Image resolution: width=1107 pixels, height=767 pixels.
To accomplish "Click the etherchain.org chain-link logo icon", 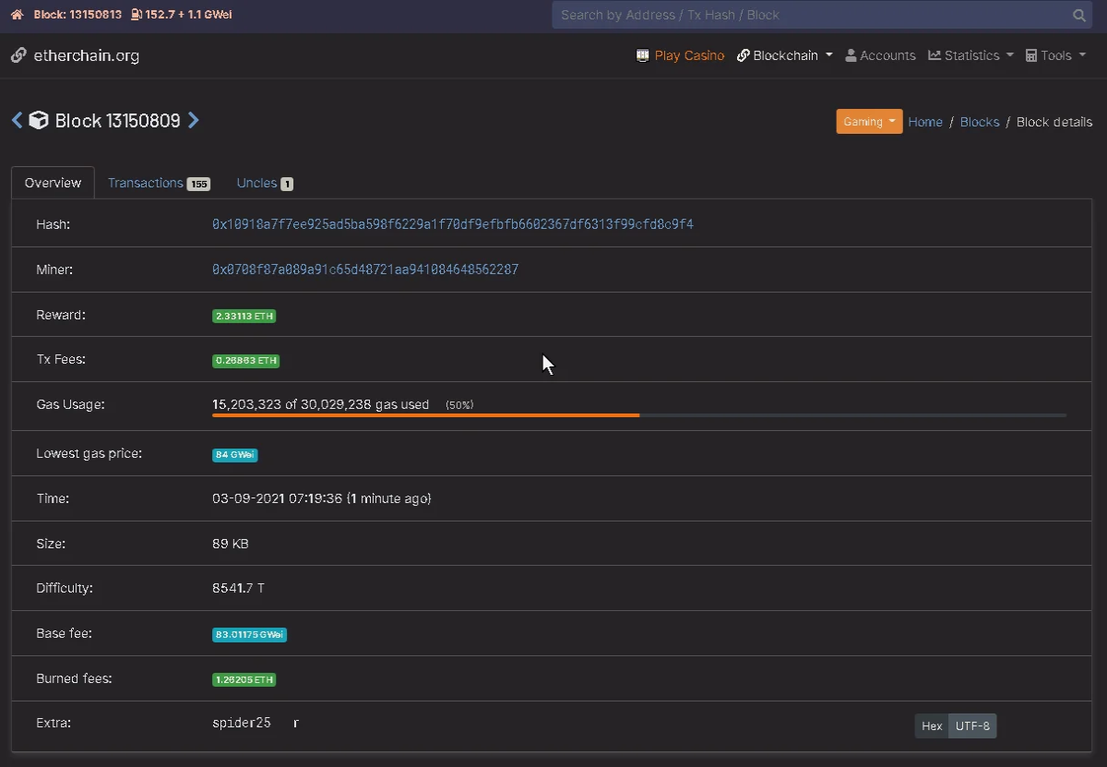I will tap(18, 55).
